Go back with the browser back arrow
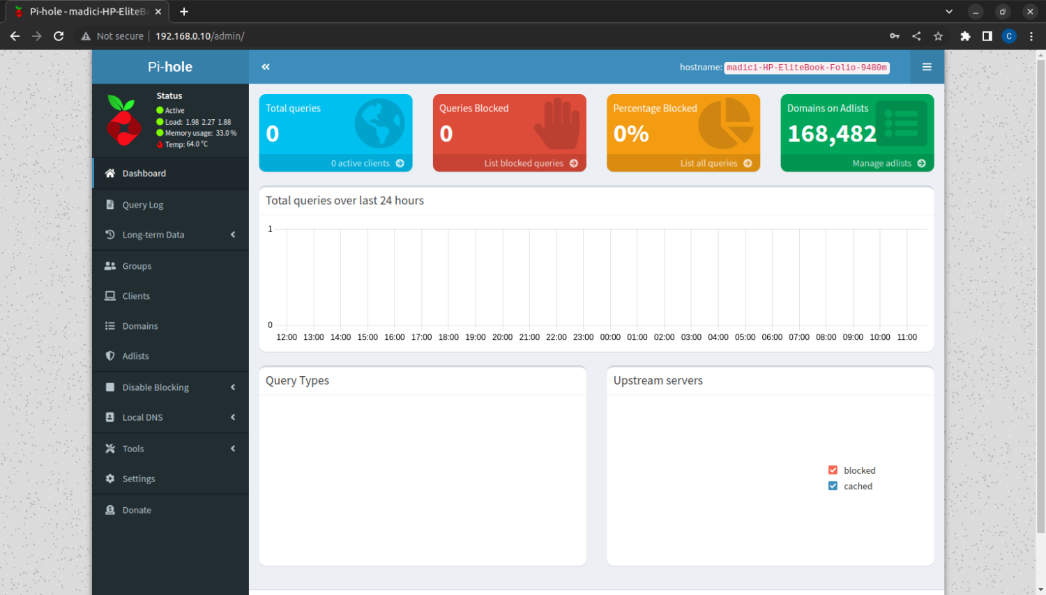Viewport: 1046px width, 595px height. [x=15, y=36]
